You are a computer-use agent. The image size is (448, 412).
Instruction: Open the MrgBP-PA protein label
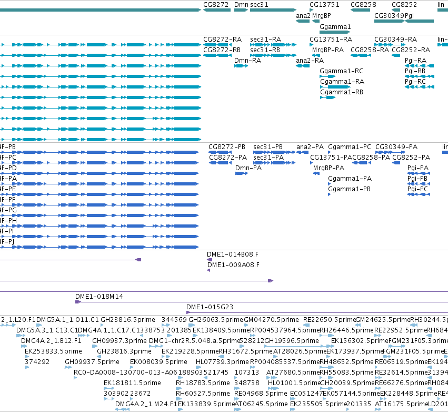point(328,168)
